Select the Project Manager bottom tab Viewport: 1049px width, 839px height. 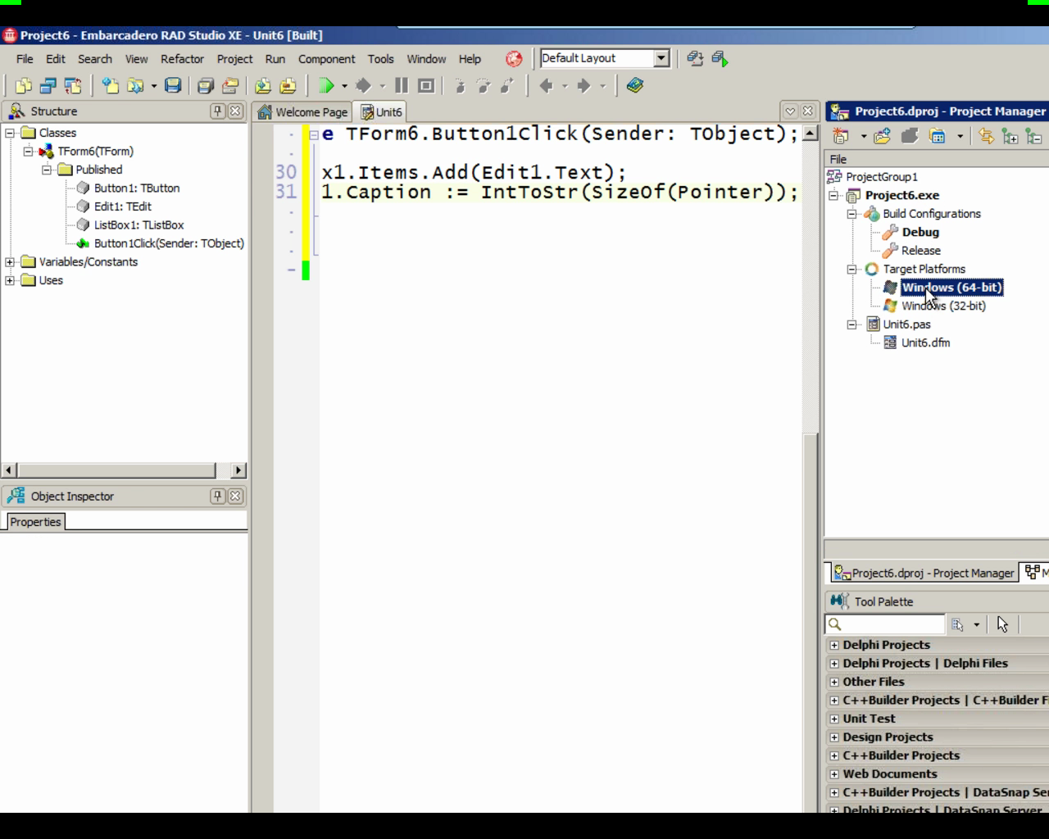(x=924, y=574)
